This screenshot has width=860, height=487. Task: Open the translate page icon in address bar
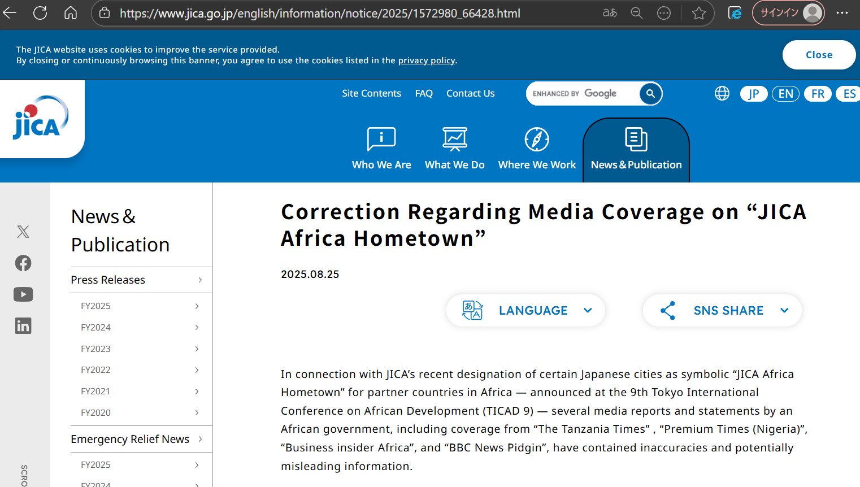tap(610, 13)
